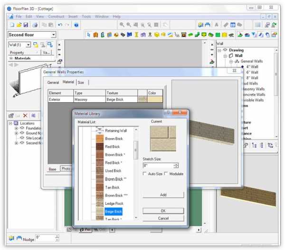Open the Second floor level dropdown
This screenshot has height=250, width=285.
coord(53,35)
